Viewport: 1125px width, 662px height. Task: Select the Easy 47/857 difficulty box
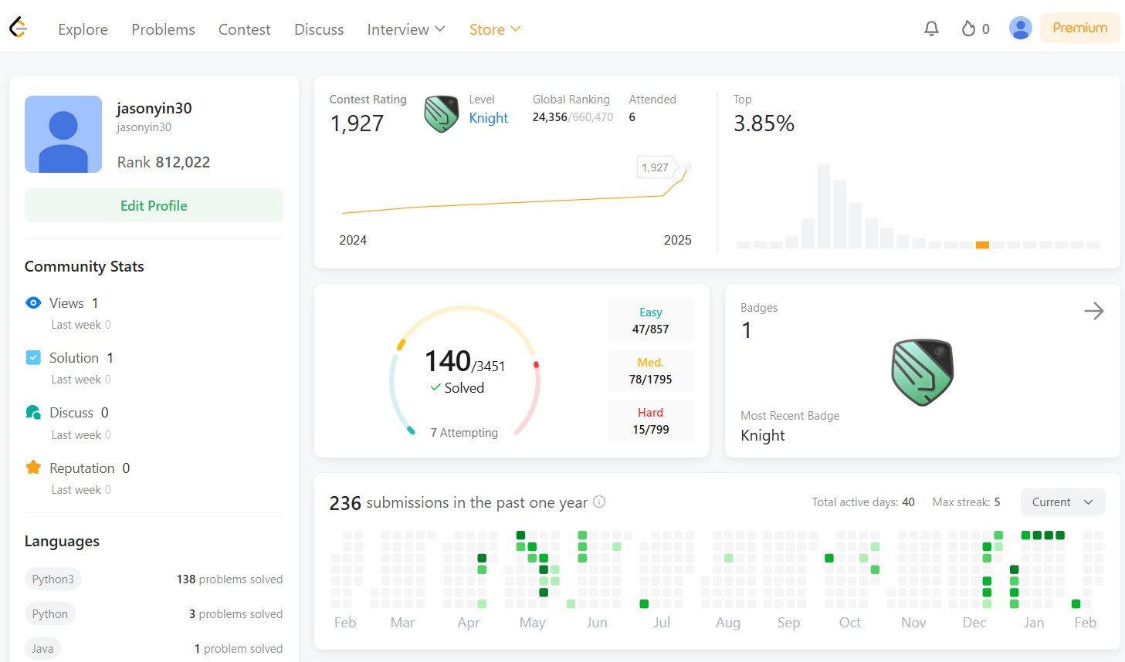click(651, 320)
